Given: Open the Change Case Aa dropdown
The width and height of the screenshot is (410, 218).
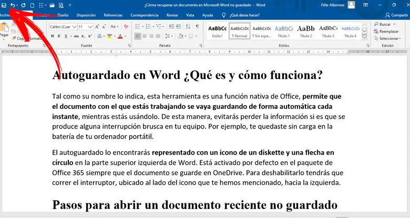Looking at the screenshot, I should tap(114, 27).
